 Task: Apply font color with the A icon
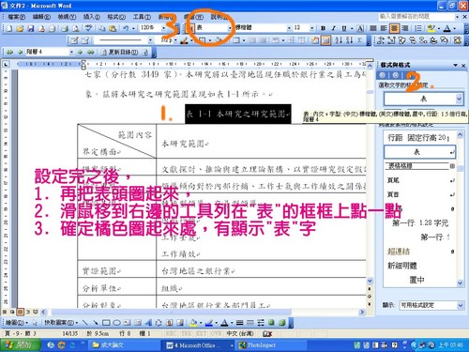[447, 28]
